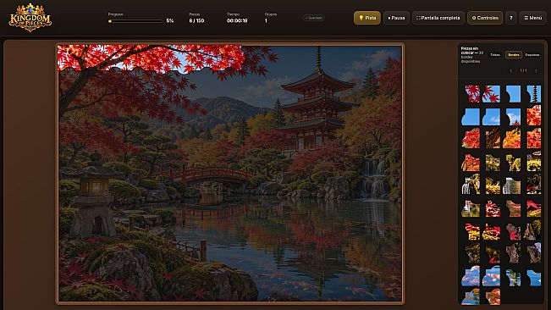Select the Bordes filter tab
The width and height of the screenshot is (551, 310).
[514, 55]
